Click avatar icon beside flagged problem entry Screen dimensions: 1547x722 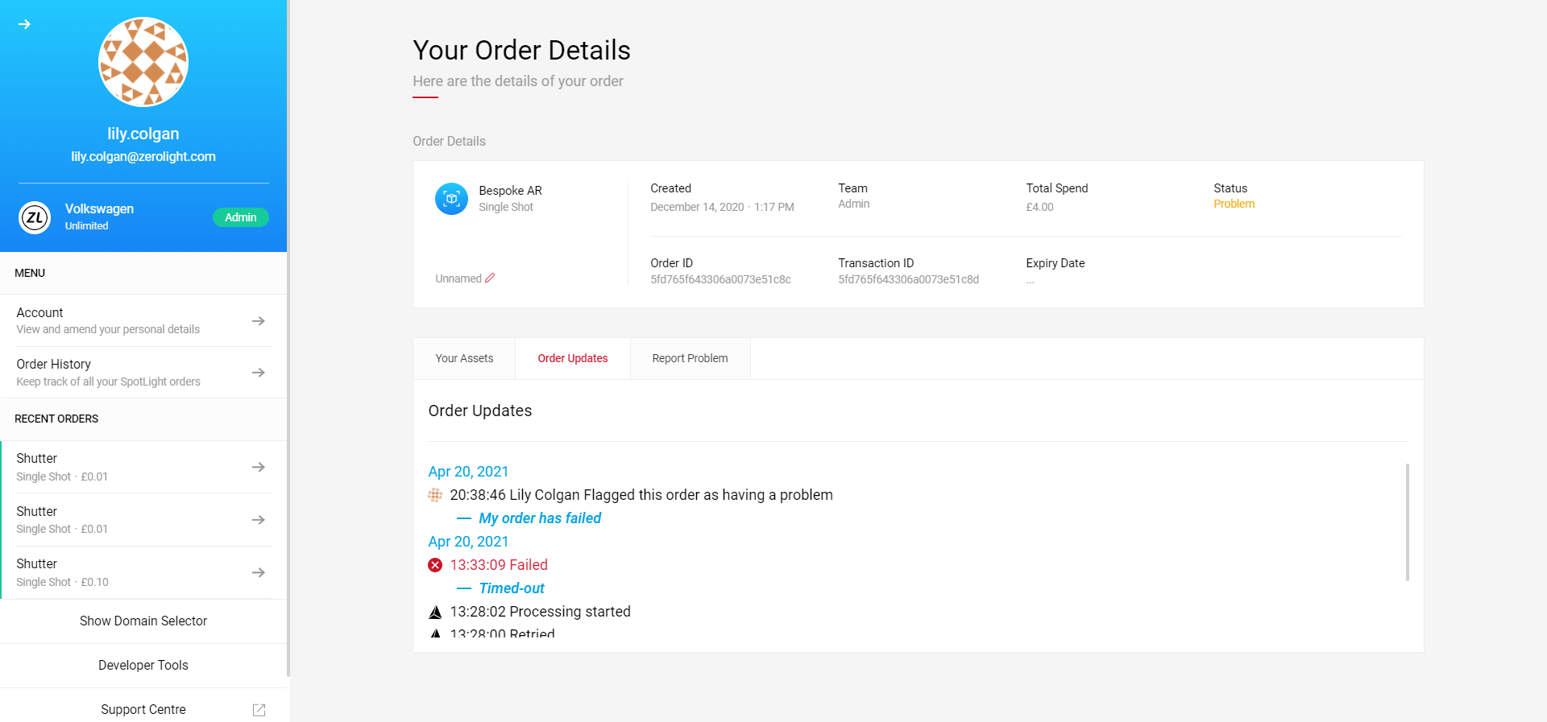(435, 495)
